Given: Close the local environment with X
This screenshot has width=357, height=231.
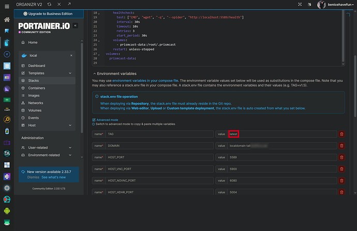Looking at the screenshot, I should [x=71, y=55].
